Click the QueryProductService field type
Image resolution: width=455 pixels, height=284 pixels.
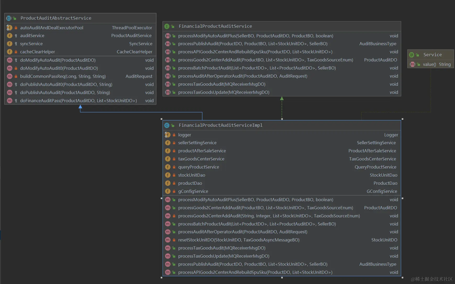(x=375, y=167)
